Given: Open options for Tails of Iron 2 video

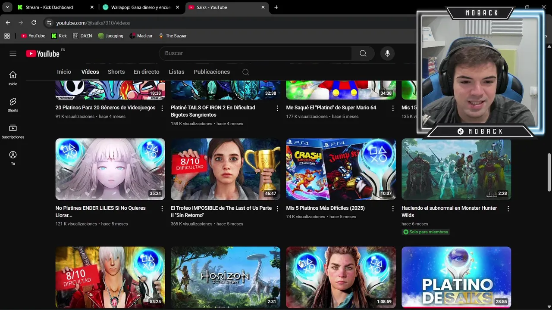Looking at the screenshot, I should pos(277,108).
